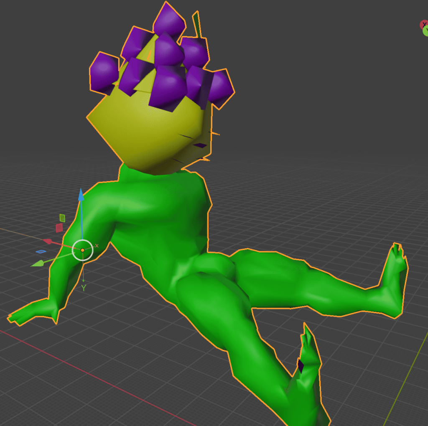Click the yellow-green square plane handle on gizmo
The height and width of the screenshot is (426, 428).
tap(62, 218)
